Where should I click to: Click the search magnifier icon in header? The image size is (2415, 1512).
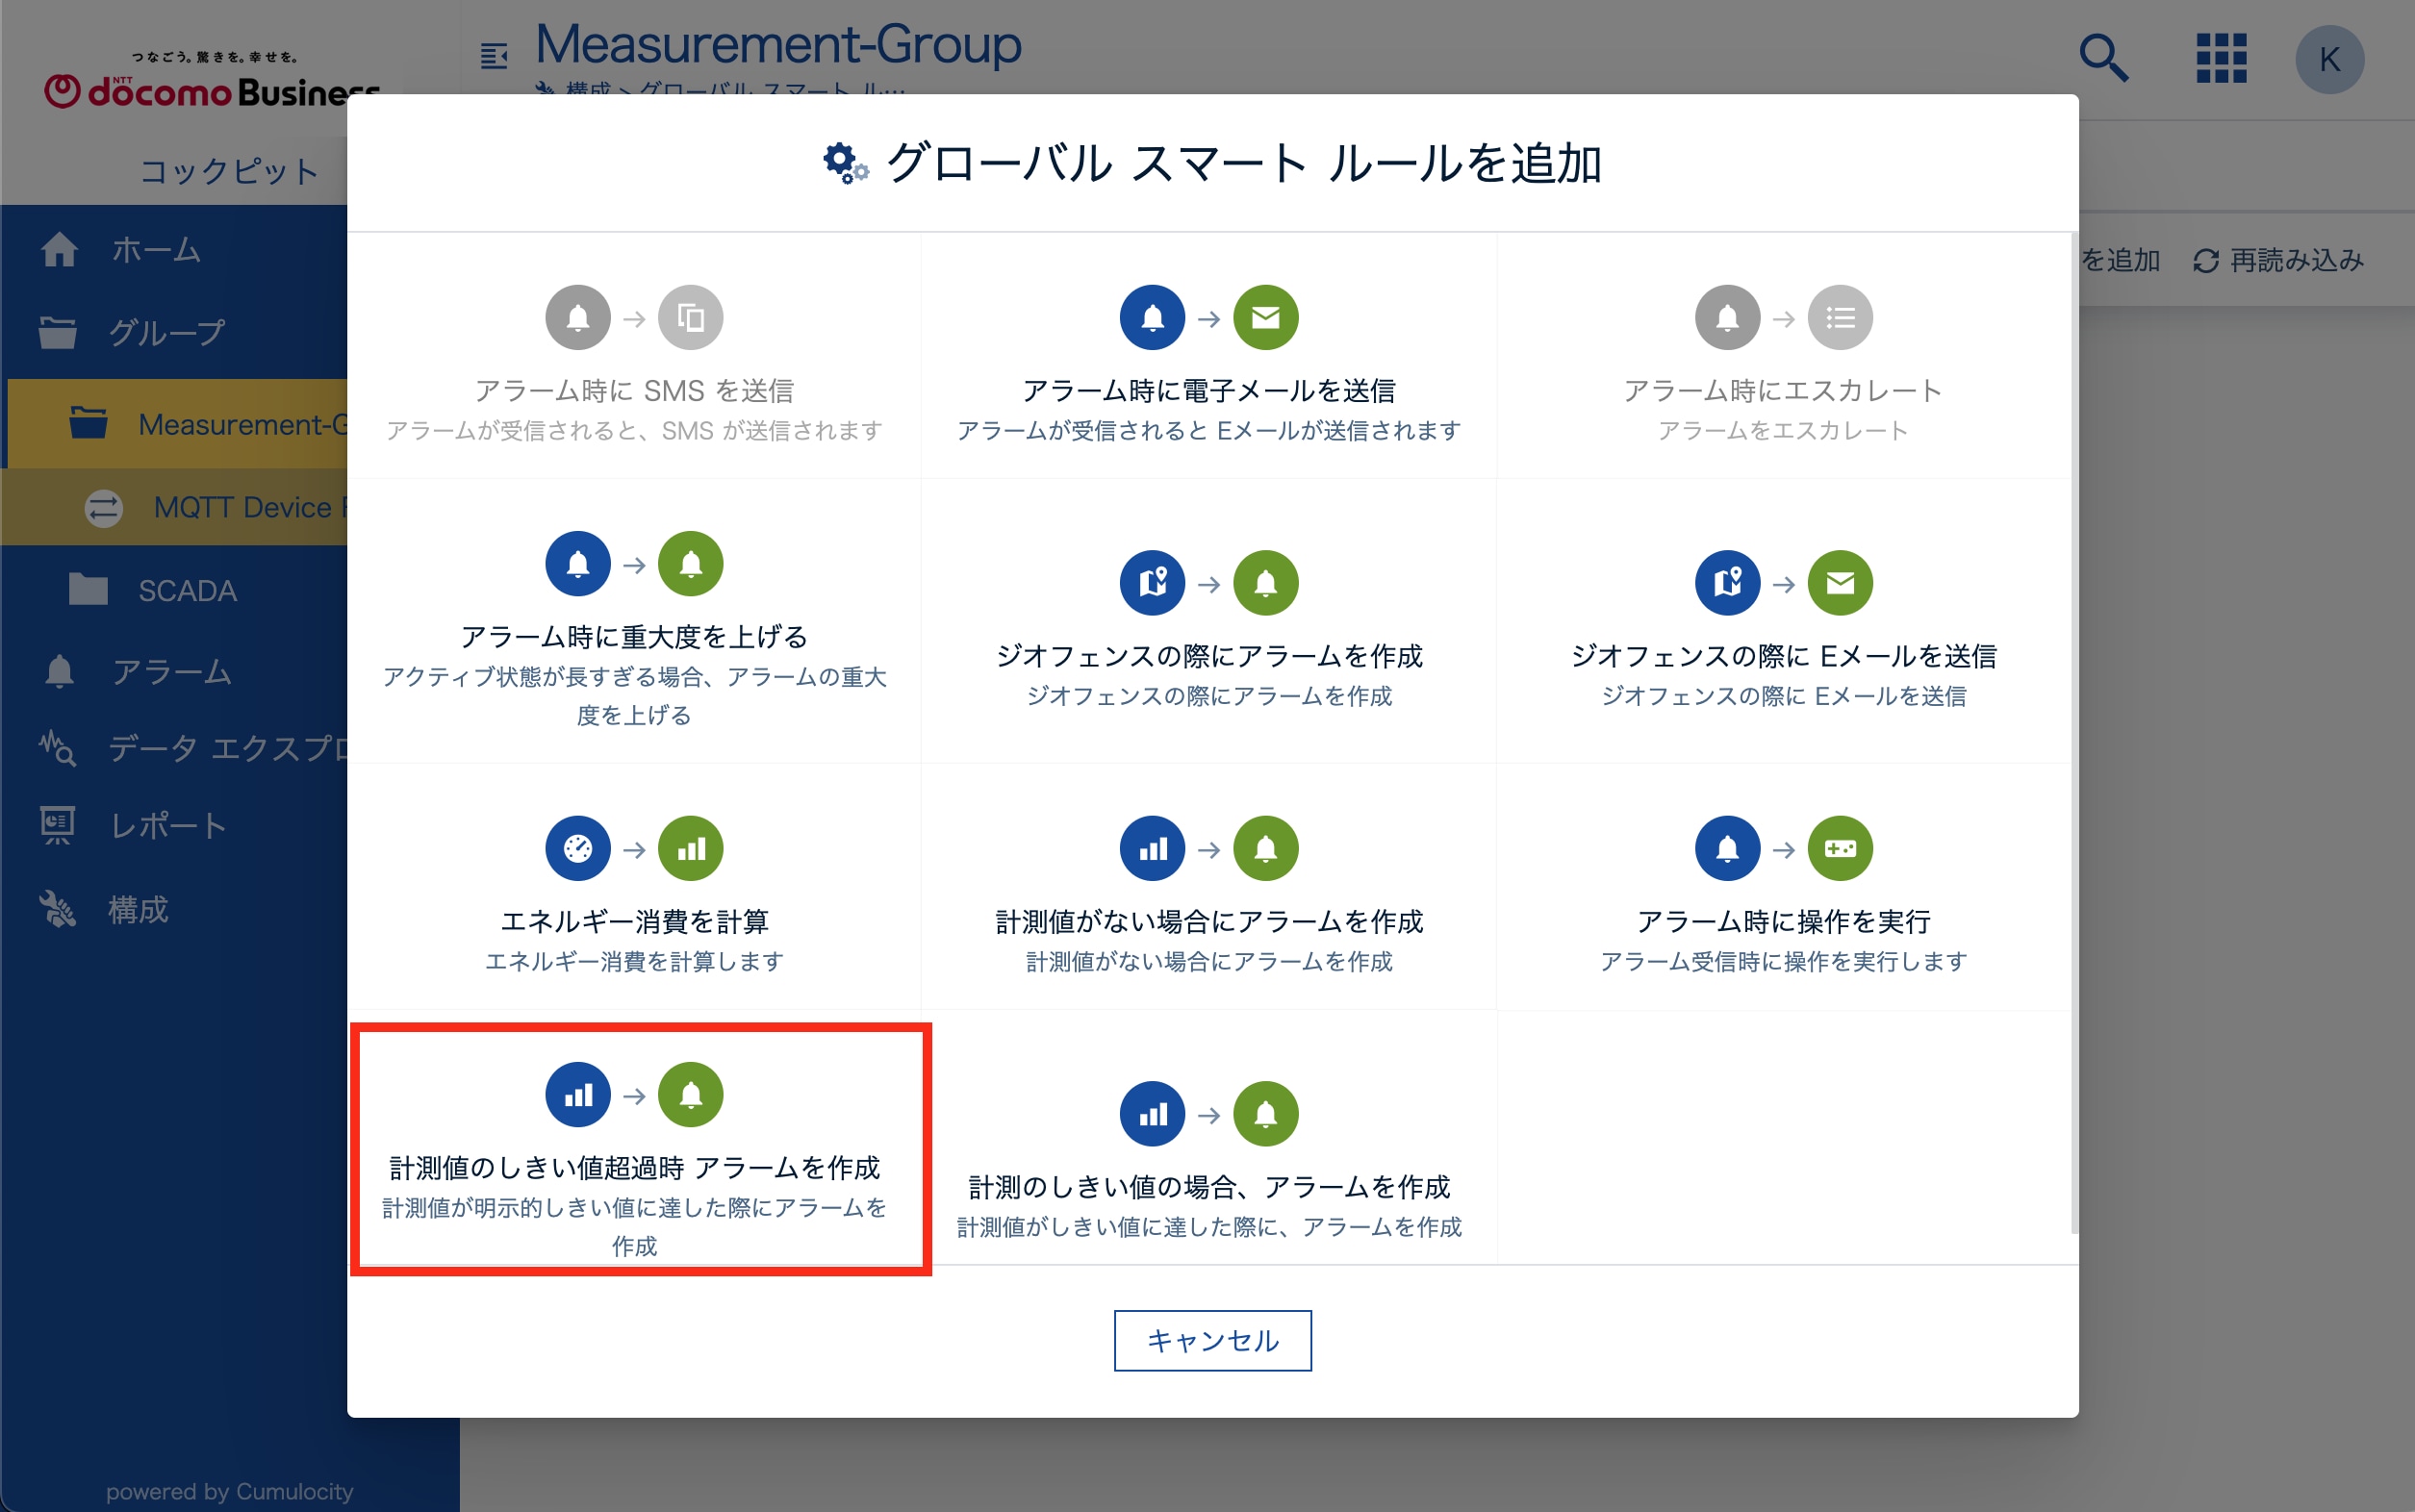click(x=2103, y=58)
